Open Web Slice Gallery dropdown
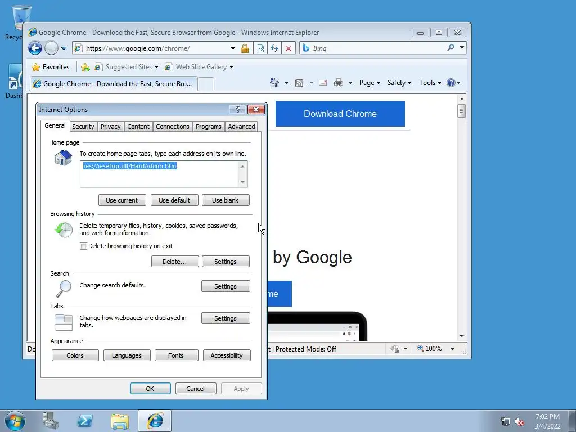Viewport: 576px width, 432px height. click(199, 67)
